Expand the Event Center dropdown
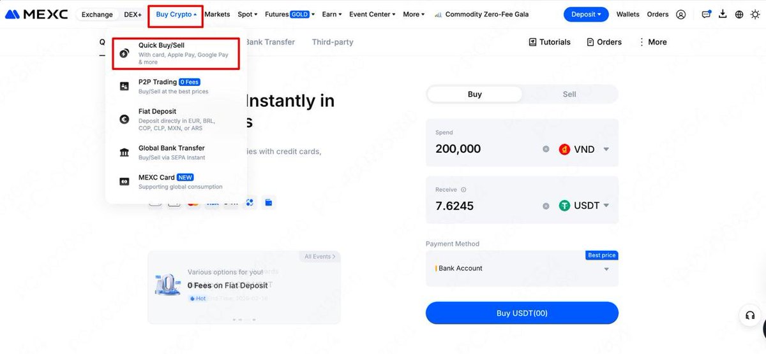The width and height of the screenshot is (766, 354). (x=372, y=14)
